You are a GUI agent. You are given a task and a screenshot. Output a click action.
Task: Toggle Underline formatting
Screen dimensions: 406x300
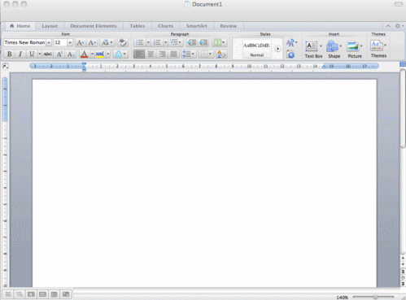pos(32,54)
